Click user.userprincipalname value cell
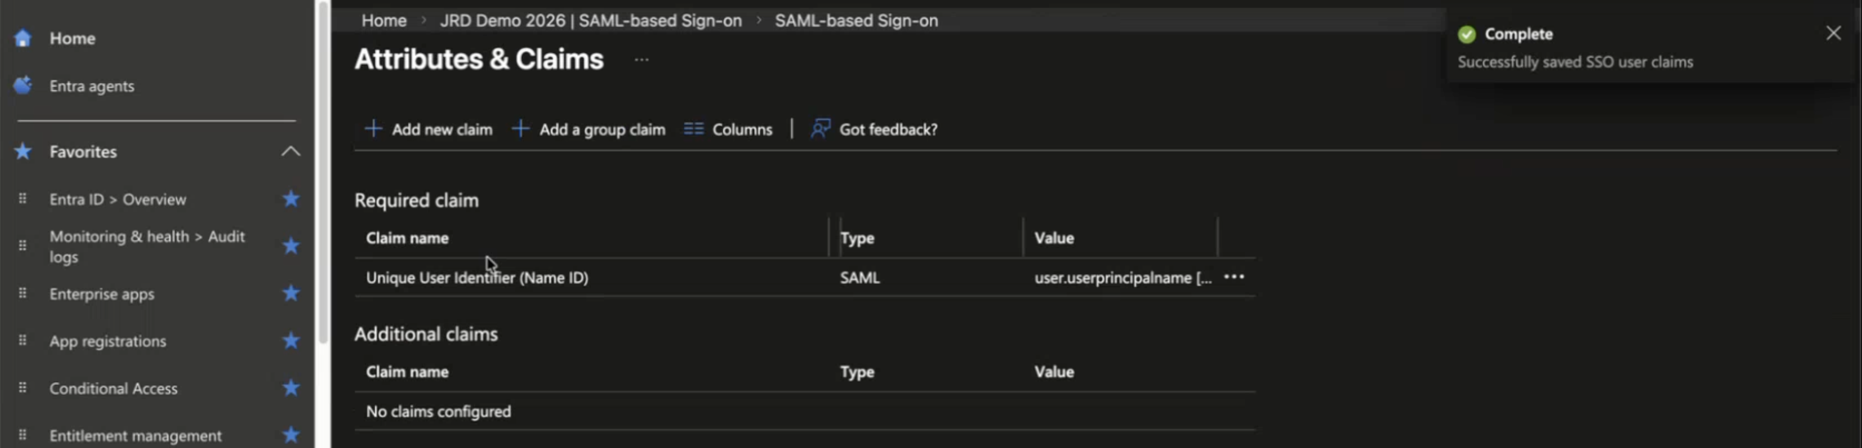The height and width of the screenshot is (448, 1862). coord(1123,278)
